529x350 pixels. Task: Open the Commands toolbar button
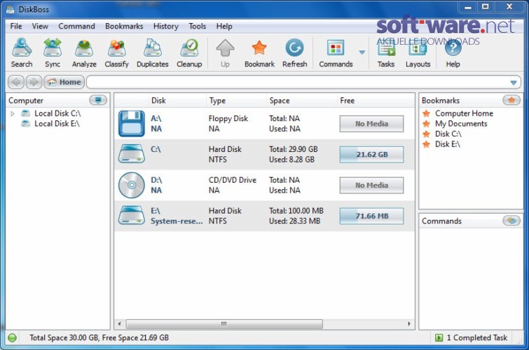336,53
